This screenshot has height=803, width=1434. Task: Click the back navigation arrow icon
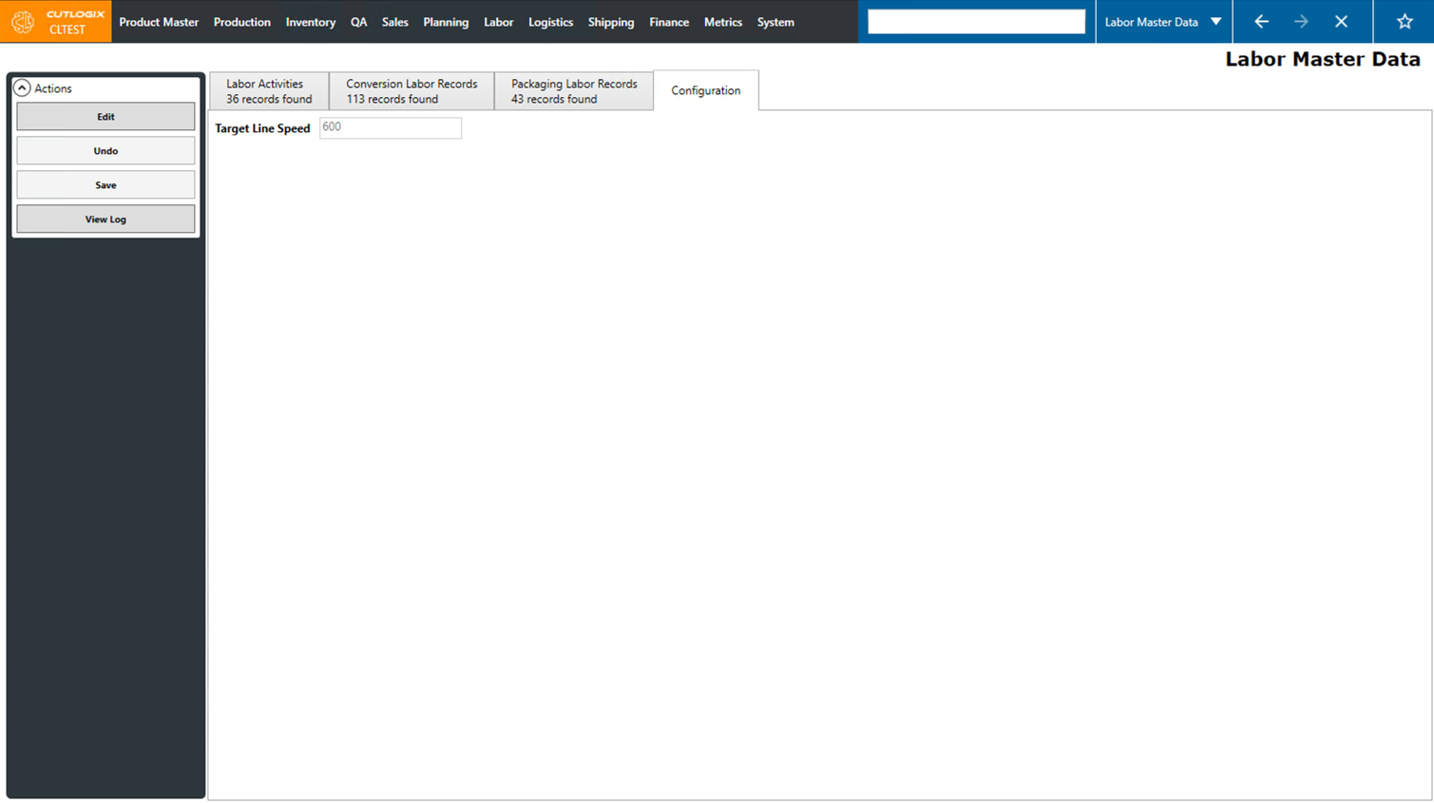tap(1260, 21)
